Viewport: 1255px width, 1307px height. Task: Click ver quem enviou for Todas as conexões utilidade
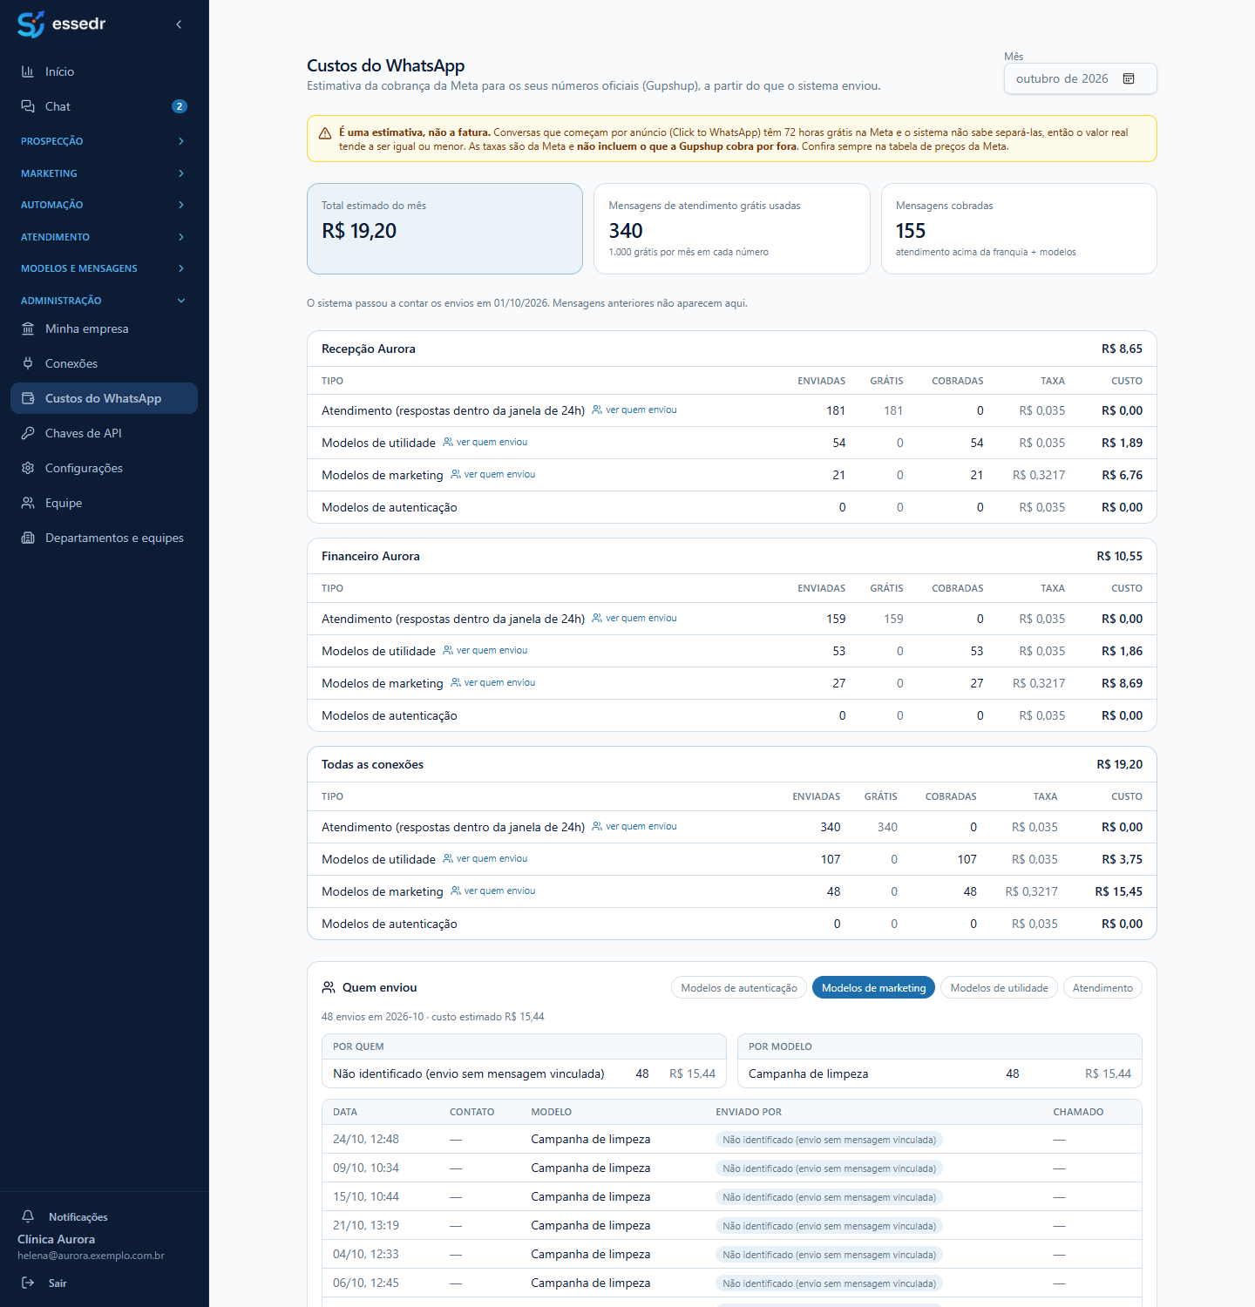tap(485, 858)
